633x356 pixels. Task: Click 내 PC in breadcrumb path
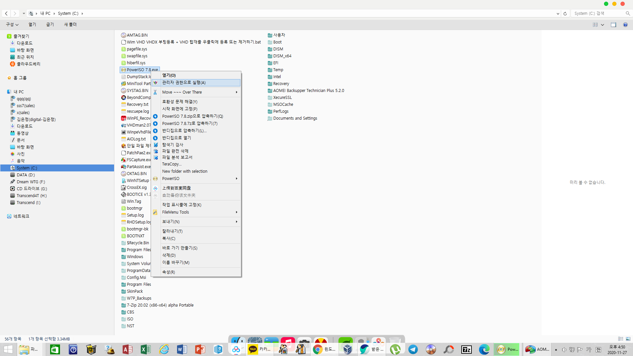click(x=45, y=14)
